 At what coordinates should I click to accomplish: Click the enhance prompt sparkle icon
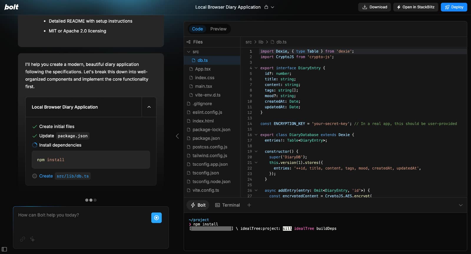32,239
